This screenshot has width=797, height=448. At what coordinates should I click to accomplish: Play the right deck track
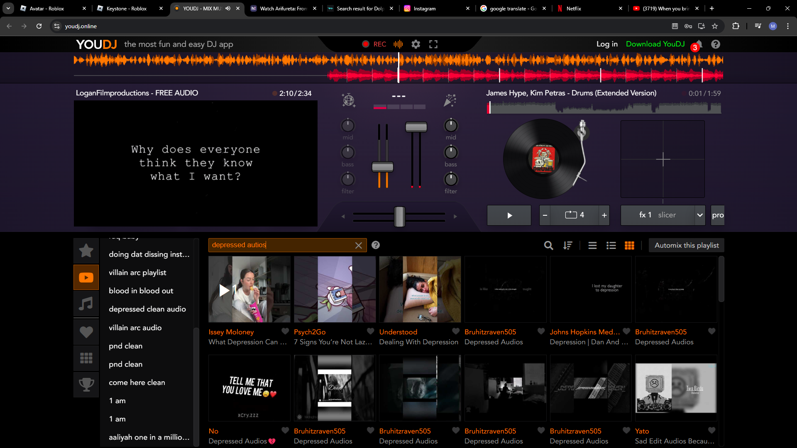coord(509,215)
